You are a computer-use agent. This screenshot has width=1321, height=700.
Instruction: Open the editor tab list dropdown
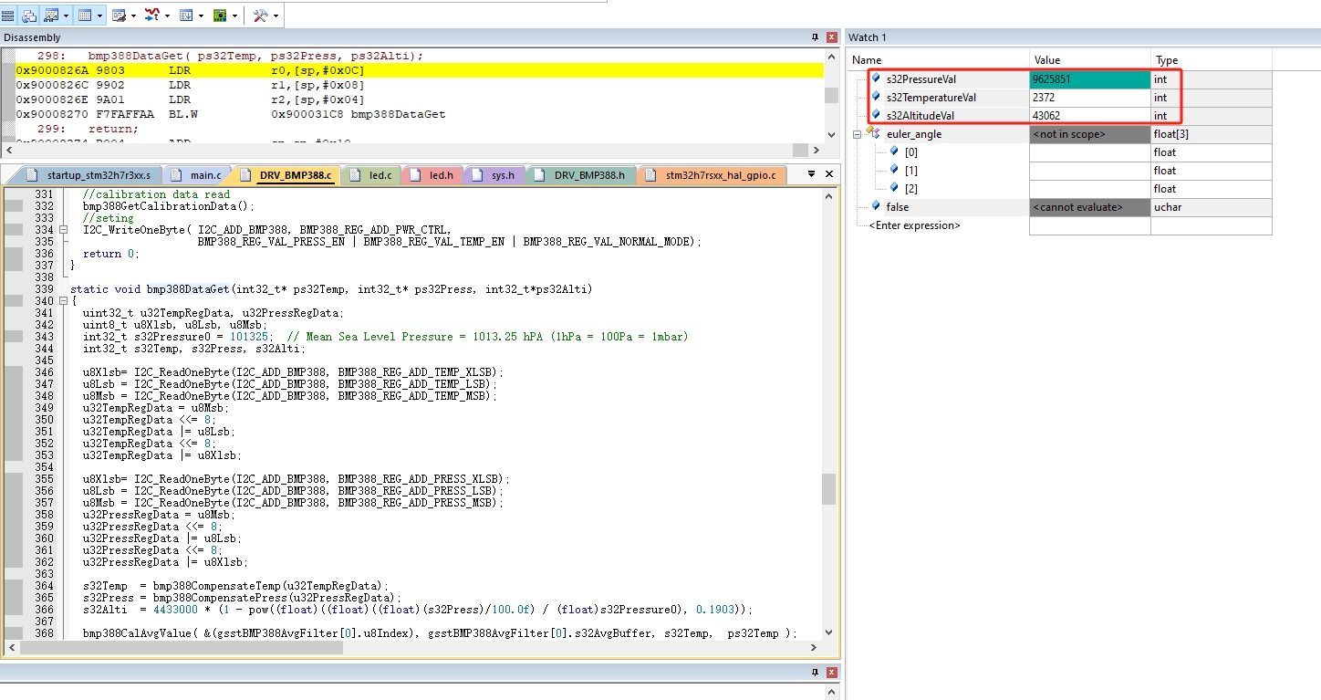pos(811,173)
